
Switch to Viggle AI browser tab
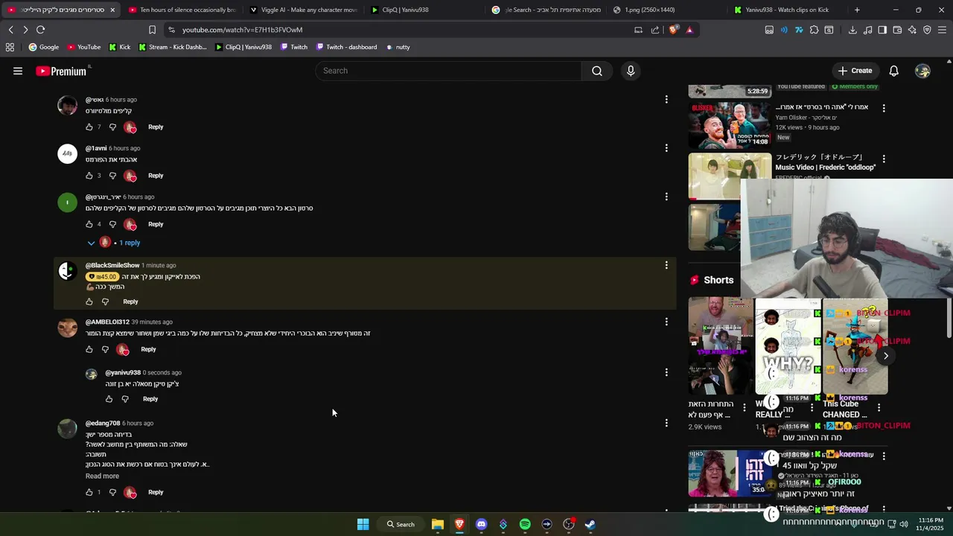pos(303,10)
